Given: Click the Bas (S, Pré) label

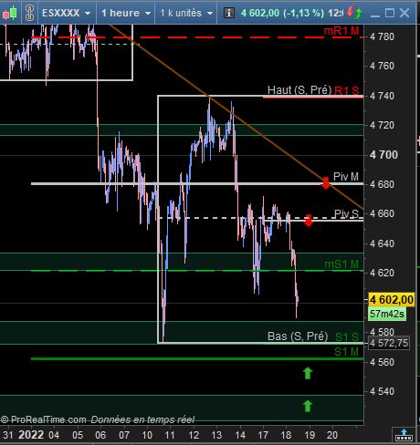Looking at the screenshot, I should (298, 336).
